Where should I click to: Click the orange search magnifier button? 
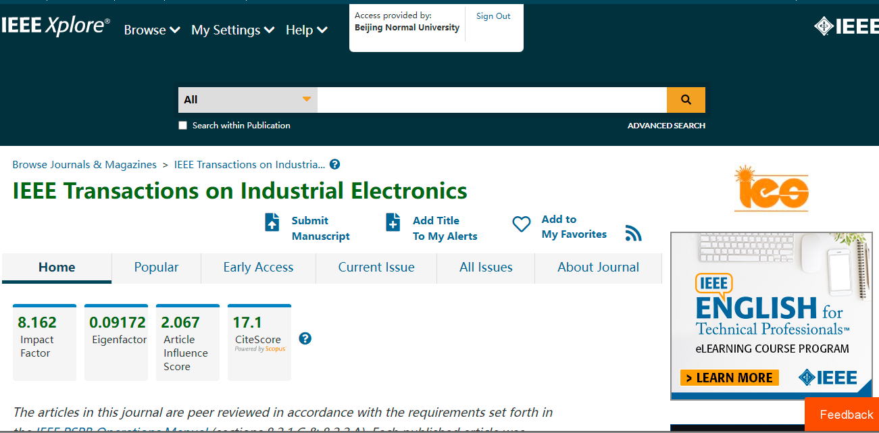click(x=686, y=100)
